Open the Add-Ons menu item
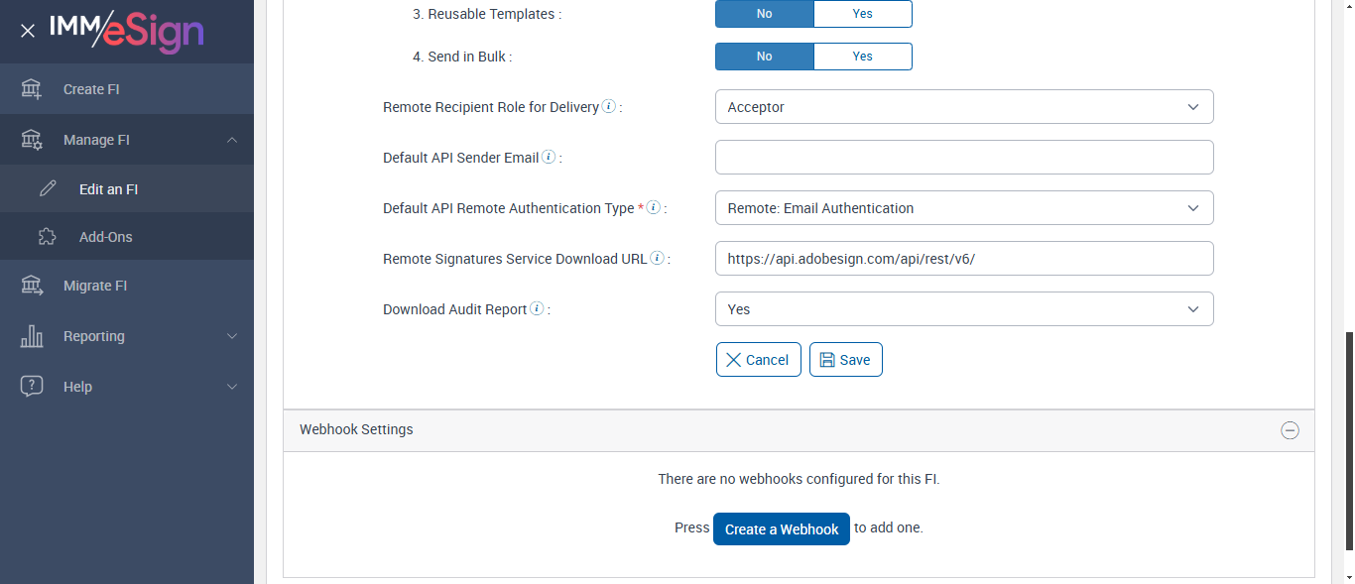The image size is (1355, 584). point(105,237)
